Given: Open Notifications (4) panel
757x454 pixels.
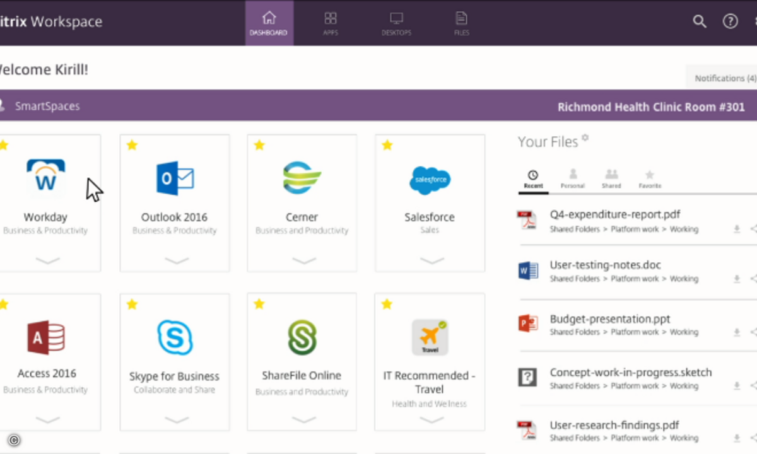Looking at the screenshot, I should pos(722,78).
